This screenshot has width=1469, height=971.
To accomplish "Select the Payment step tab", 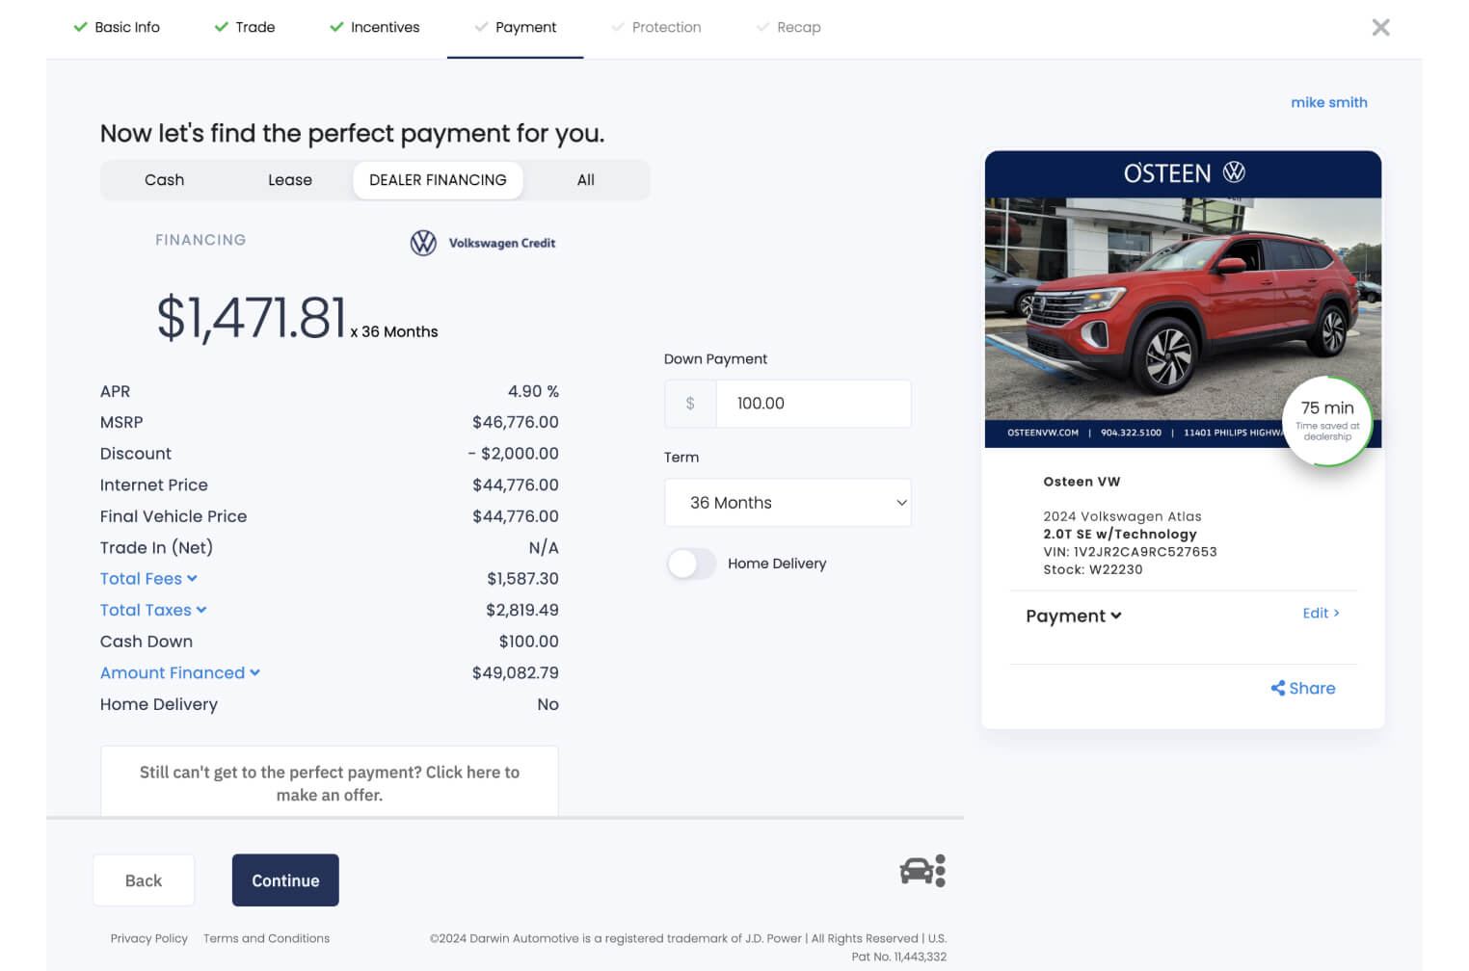I will (516, 27).
